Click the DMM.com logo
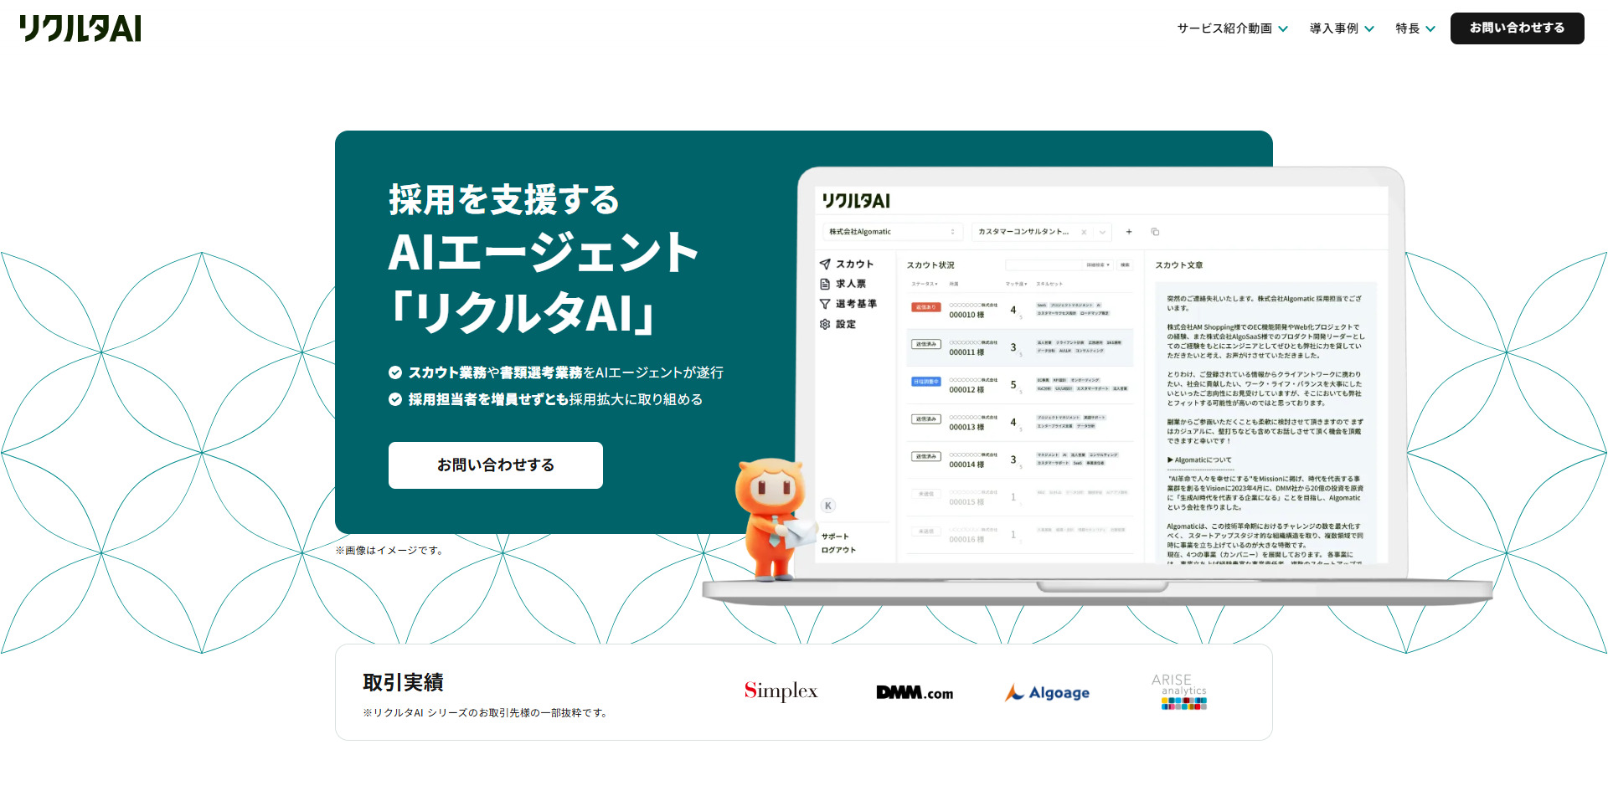 [x=915, y=692]
